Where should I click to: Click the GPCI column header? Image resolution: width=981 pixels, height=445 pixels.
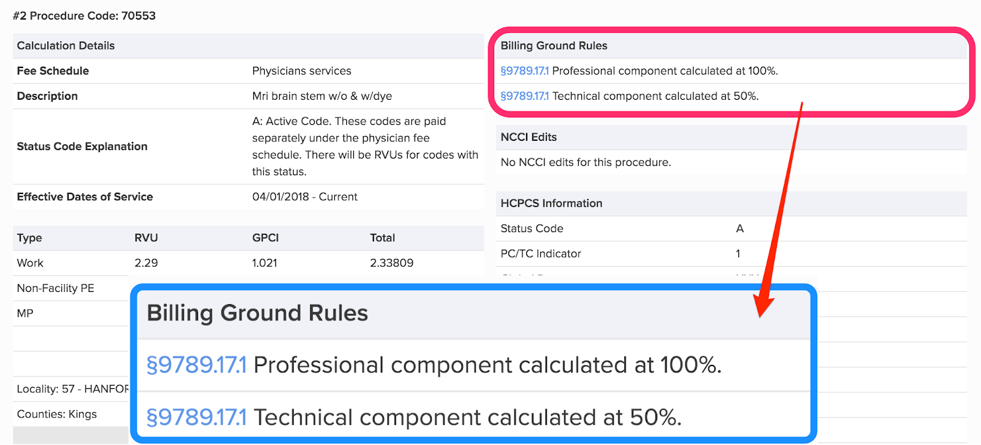[x=265, y=238]
